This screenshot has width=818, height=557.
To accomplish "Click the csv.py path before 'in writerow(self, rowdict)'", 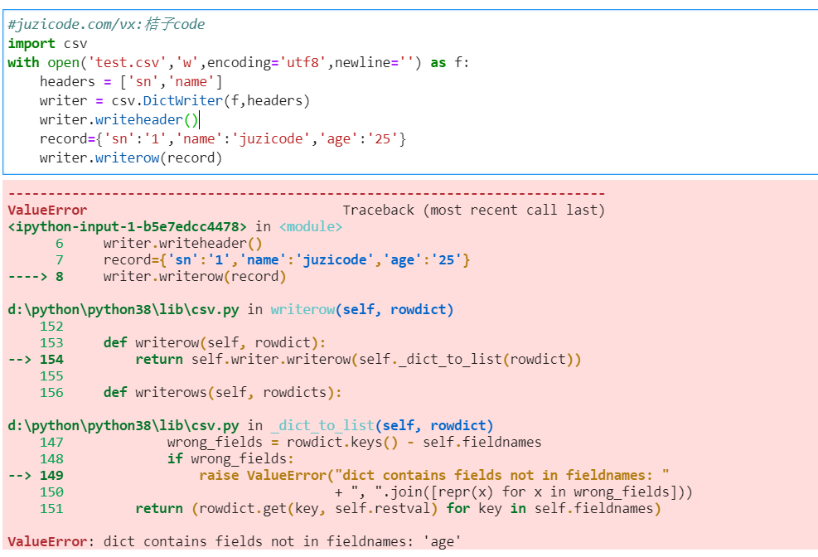I will [x=123, y=310].
